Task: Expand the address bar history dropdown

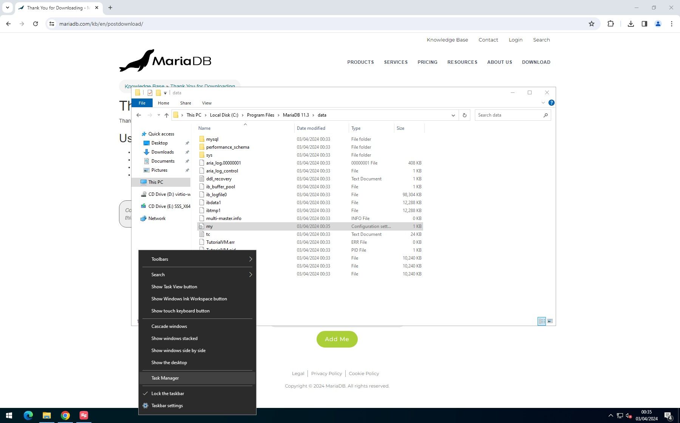Action: (453, 115)
